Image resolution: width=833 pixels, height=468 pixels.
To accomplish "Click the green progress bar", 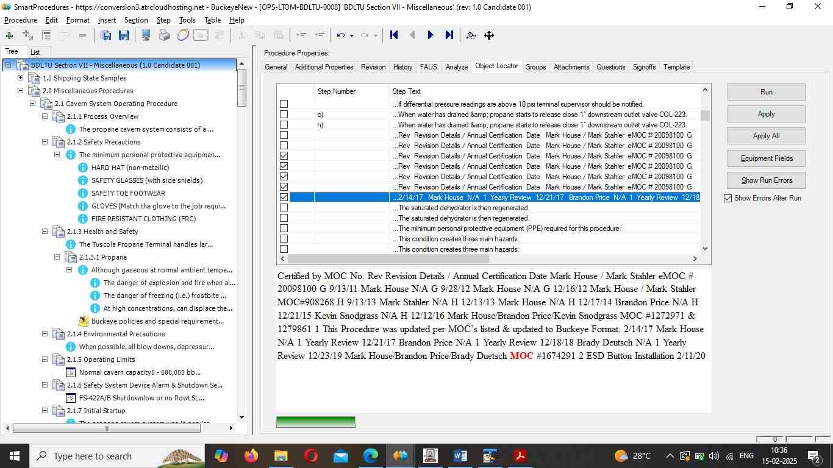I will pos(316,422).
